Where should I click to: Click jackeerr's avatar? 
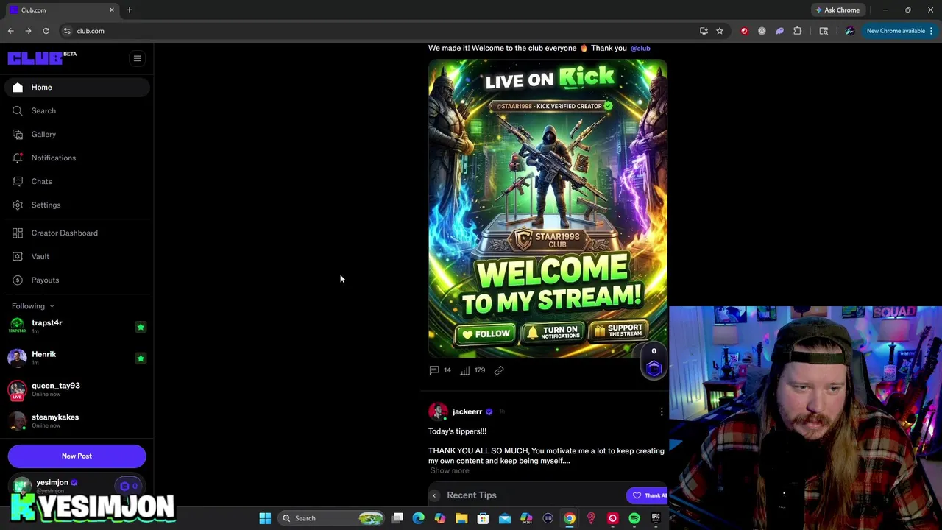point(438,411)
